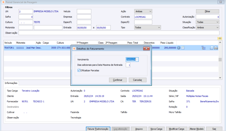Click the Alterar Modelo button
Screen dimensions: 226x131
pos(197,129)
